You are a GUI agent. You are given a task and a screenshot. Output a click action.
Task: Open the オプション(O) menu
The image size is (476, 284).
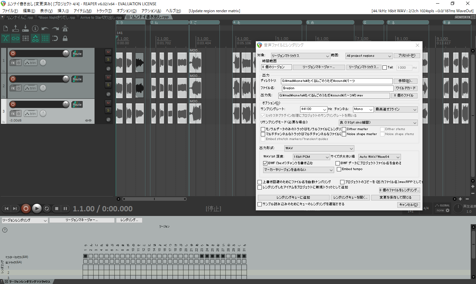coord(127,11)
